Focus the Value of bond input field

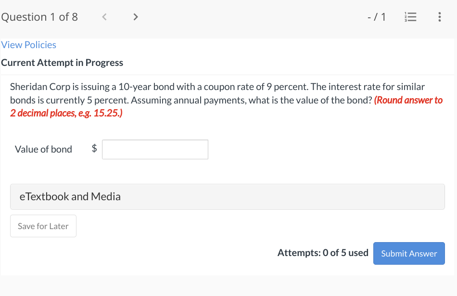click(x=155, y=149)
